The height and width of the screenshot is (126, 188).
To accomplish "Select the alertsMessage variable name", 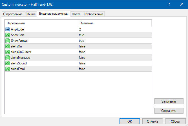I will [20, 58].
